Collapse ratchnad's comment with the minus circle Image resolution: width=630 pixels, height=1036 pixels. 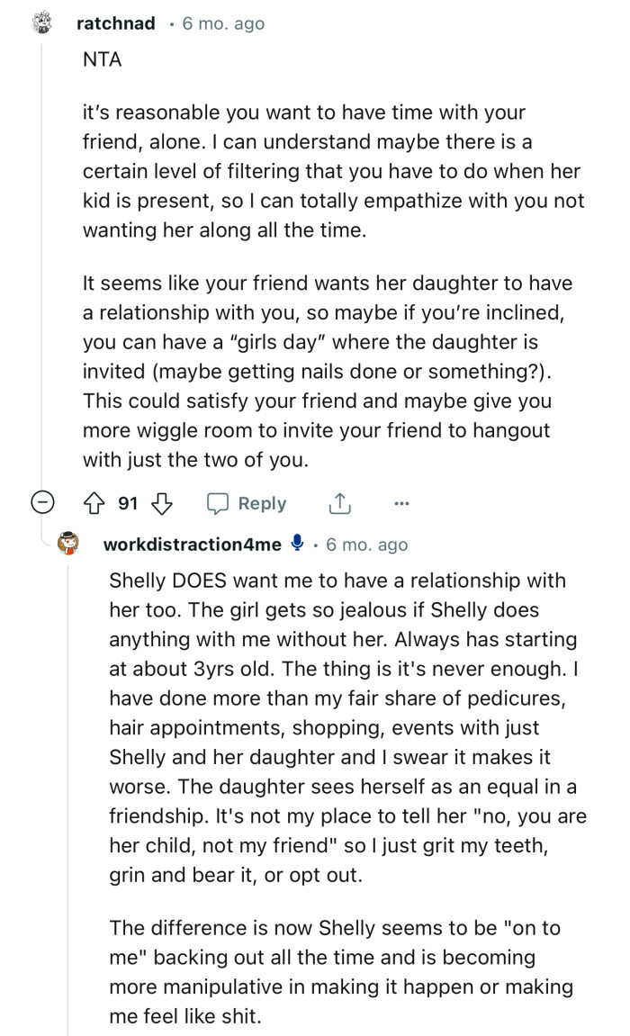43,504
